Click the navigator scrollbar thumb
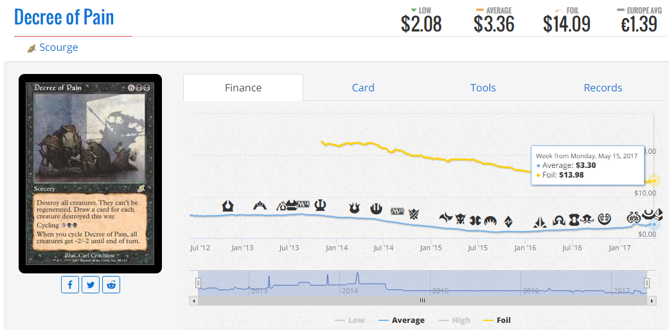The height and width of the screenshot is (330, 669). [x=422, y=300]
